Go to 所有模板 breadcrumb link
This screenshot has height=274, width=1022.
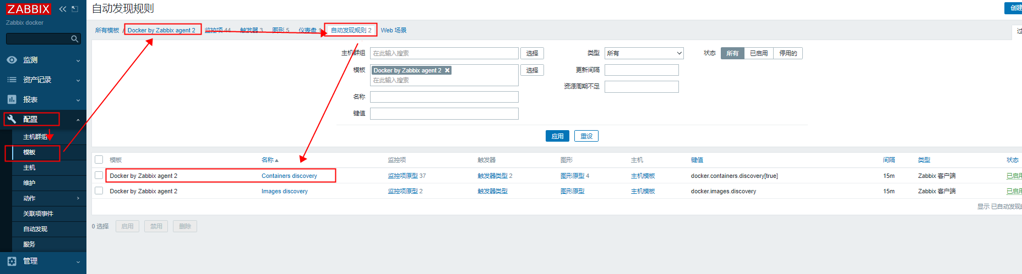click(107, 30)
